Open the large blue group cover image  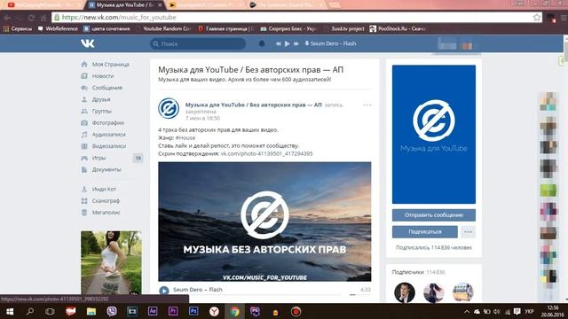pyautogui.click(x=434, y=134)
